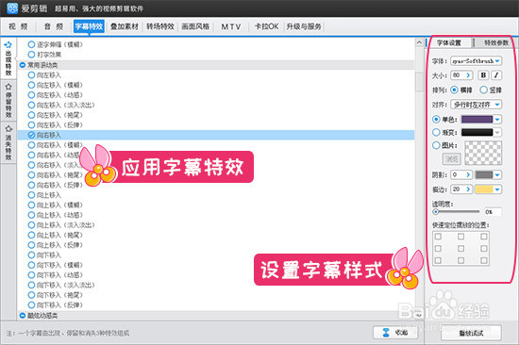Check the top-center subtitle position box

coord(460,237)
